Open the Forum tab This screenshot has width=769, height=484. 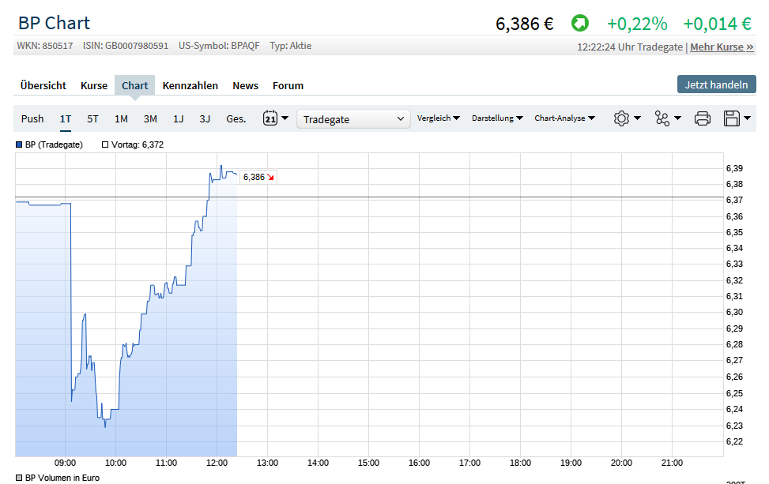click(288, 86)
